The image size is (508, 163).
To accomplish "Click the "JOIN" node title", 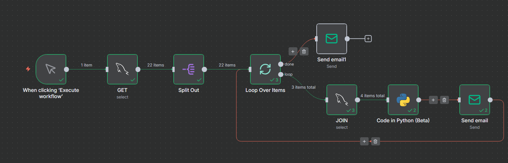I will [342, 121].
